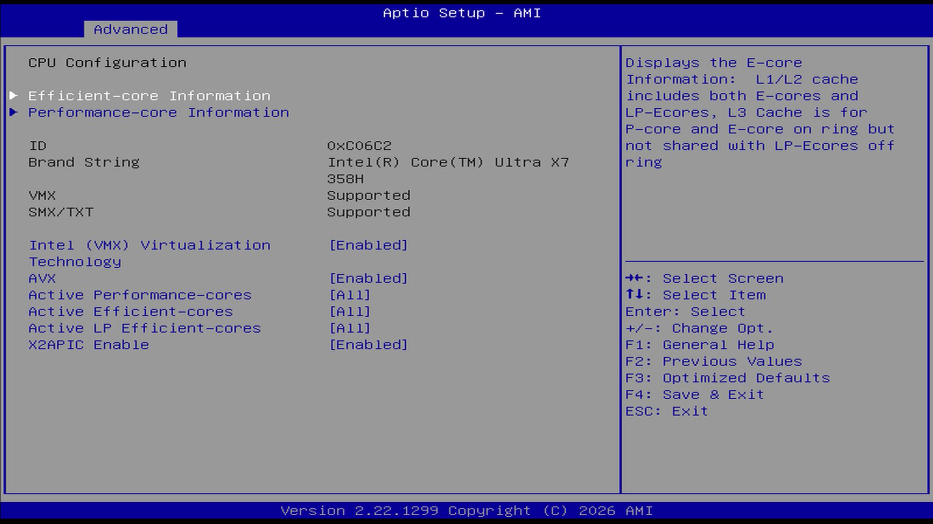933x524 pixels.
Task: Open Active LP Efficient-cores All dropdown
Action: pos(350,328)
